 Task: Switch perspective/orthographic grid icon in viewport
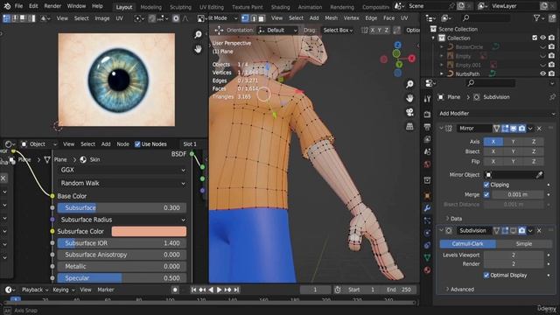409,126
